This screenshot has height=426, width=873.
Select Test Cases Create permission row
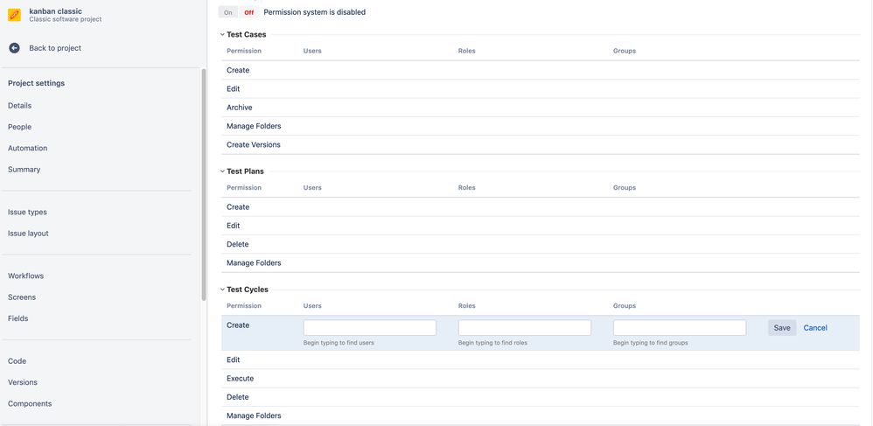(x=540, y=70)
